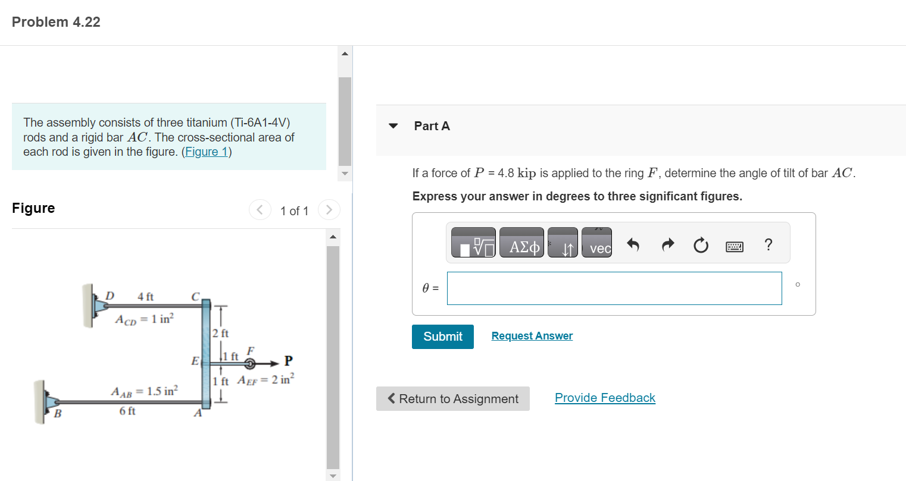
Task: Select the subscript/superscript formatting icon
Action: [562, 243]
